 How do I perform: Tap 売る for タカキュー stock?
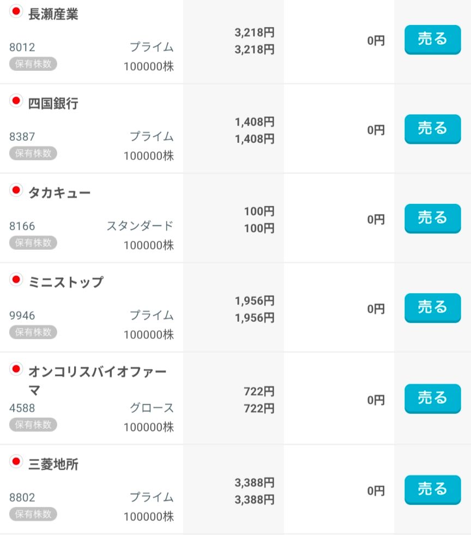(x=432, y=218)
